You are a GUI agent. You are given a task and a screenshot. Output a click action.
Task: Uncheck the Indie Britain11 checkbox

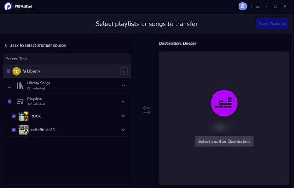coord(14,130)
